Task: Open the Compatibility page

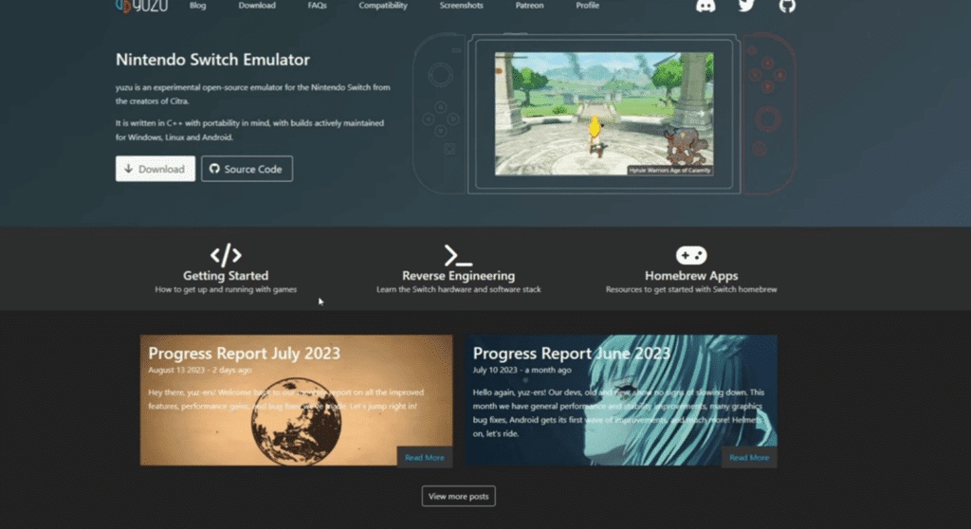Action: 383,6
